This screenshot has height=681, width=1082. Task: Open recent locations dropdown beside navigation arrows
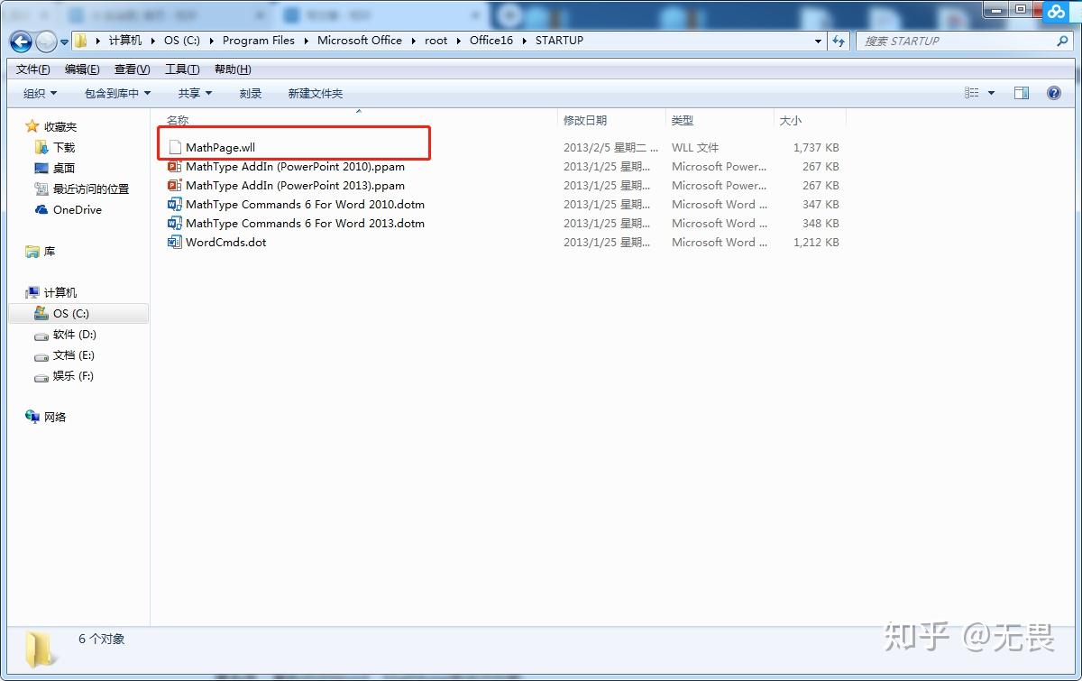[x=64, y=41]
